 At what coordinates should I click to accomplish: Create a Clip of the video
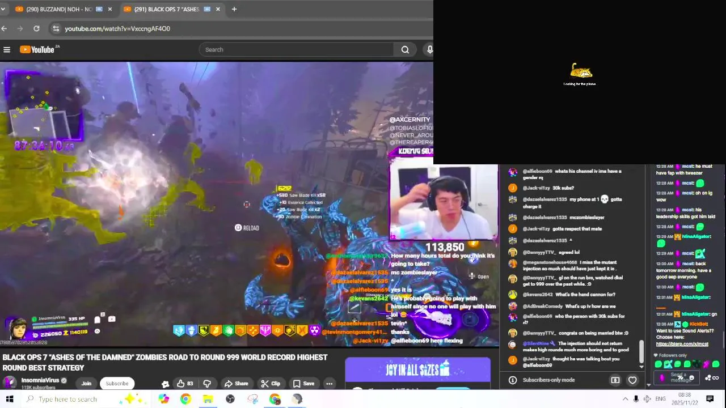(x=271, y=384)
